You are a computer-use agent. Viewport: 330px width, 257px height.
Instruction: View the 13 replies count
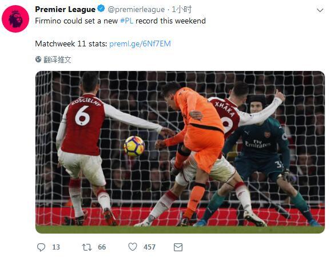coord(56,247)
